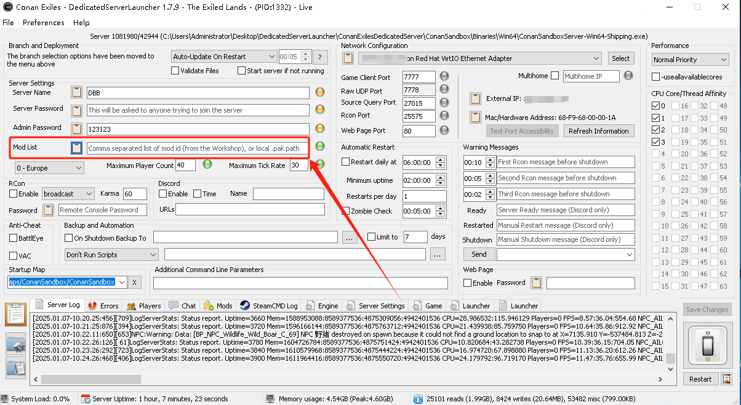Click the question mark help button

tap(320, 57)
